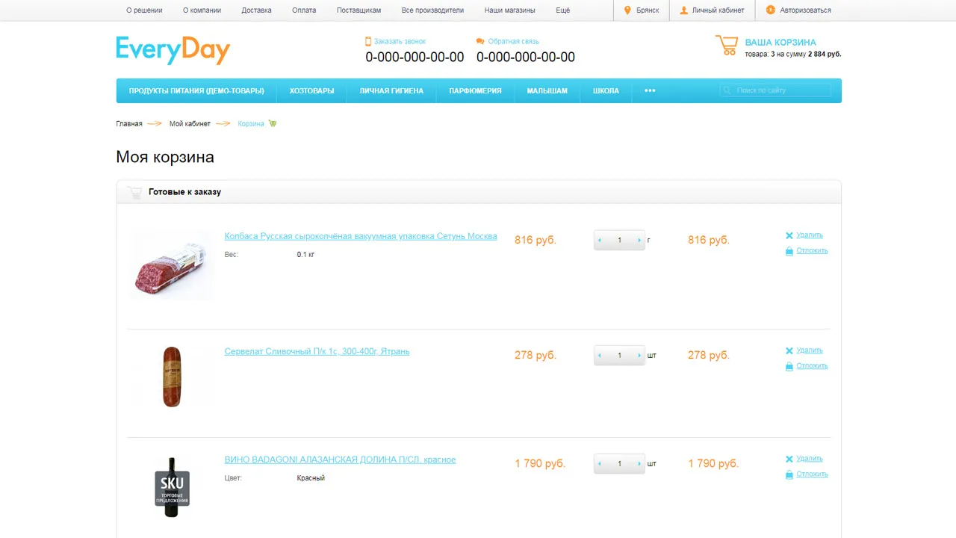Click the X delete icon for ВИНО BADAGONI
This screenshot has height=538, width=956.
pyautogui.click(x=789, y=459)
